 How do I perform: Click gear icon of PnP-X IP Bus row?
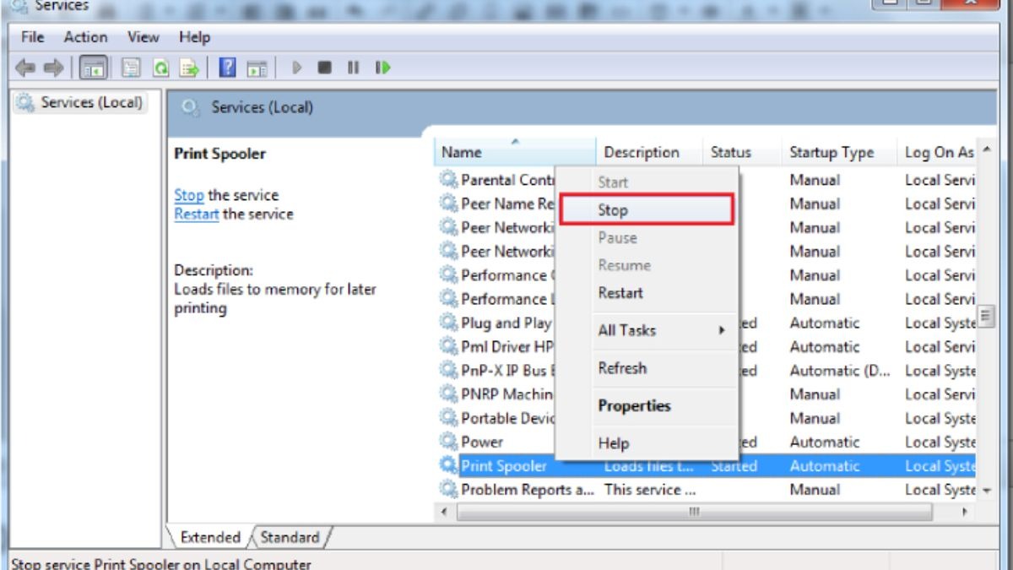(x=448, y=370)
